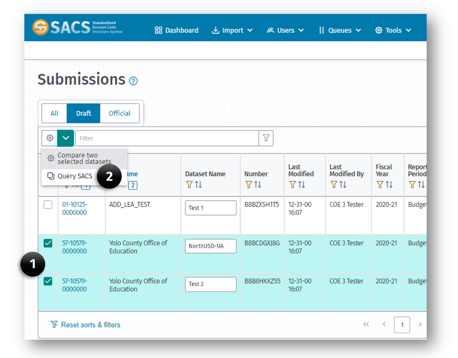
Task: Uncheck the first Yolo County row checkbox
Action: click(47, 243)
